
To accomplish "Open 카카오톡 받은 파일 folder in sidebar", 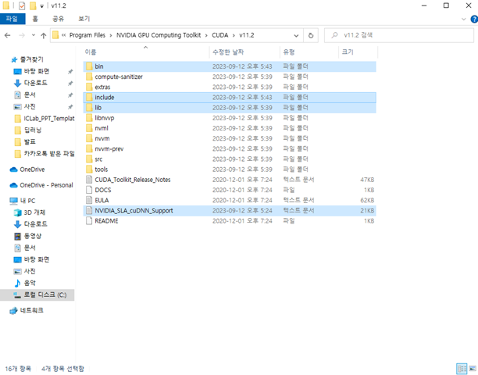I will click(x=48, y=153).
